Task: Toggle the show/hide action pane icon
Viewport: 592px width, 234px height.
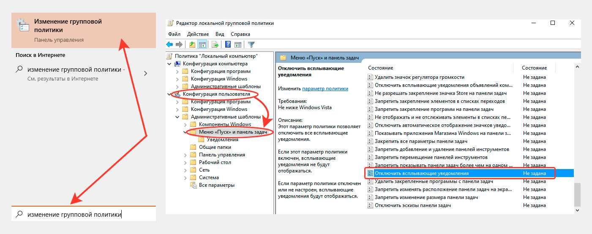Action: pyautogui.click(x=238, y=44)
